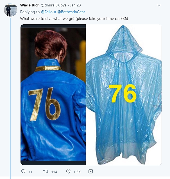170x179 pixels.
Task: Click the reply speech bubble icon
Action: (x=23, y=172)
